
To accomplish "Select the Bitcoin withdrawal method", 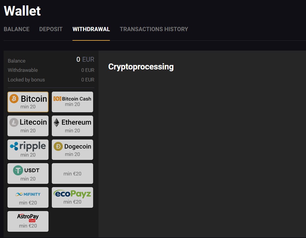I will click(x=28, y=102).
